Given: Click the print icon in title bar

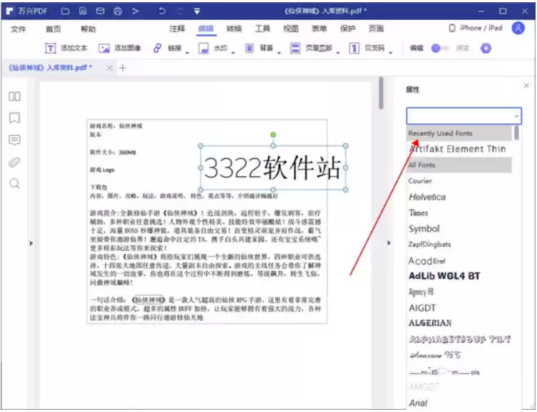Looking at the screenshot, I should pos(117,11).
